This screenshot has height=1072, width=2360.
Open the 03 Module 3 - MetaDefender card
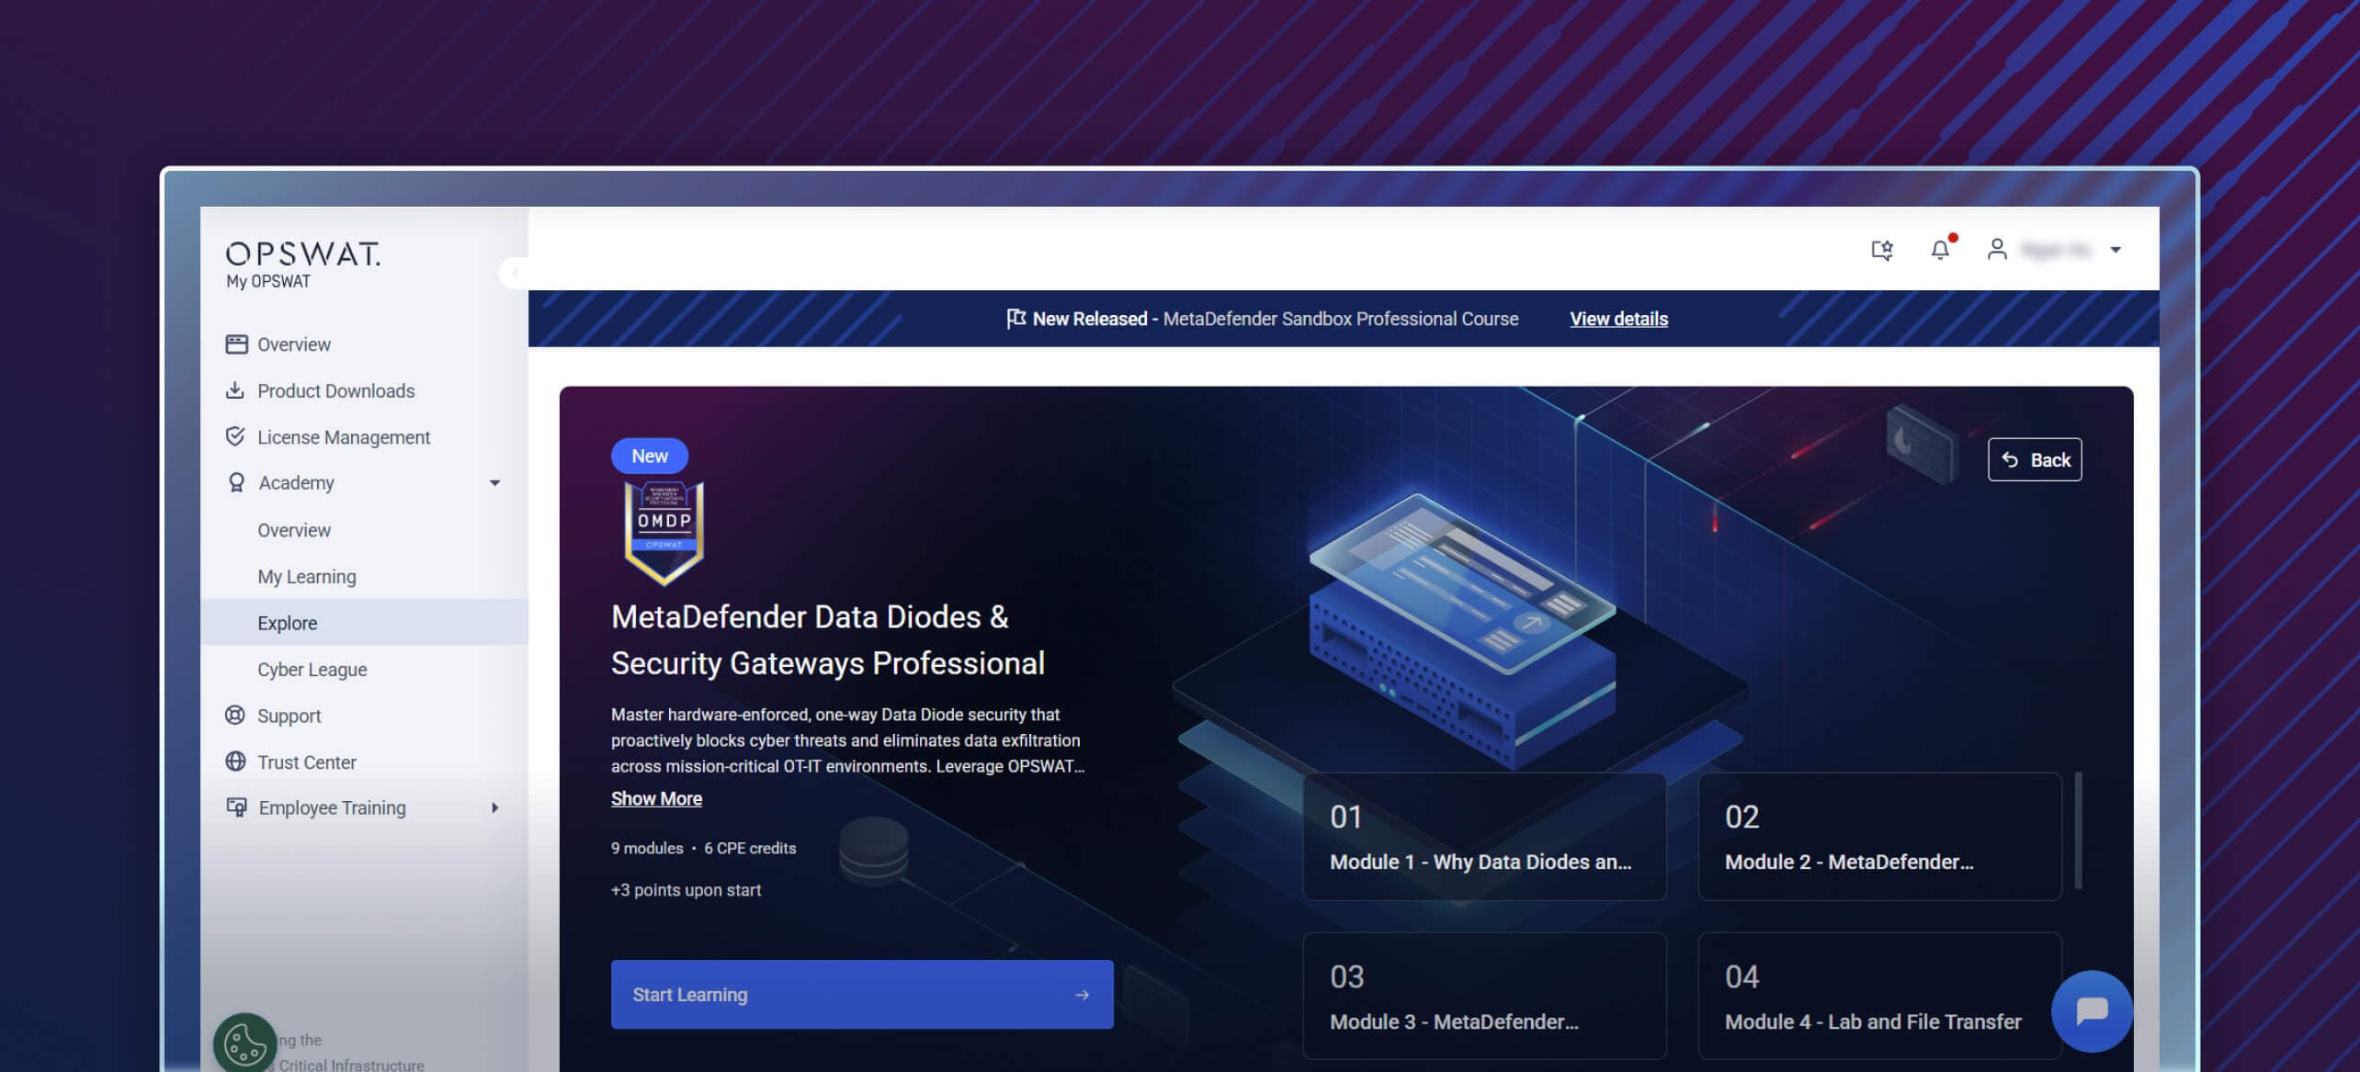click(1484, 996)
